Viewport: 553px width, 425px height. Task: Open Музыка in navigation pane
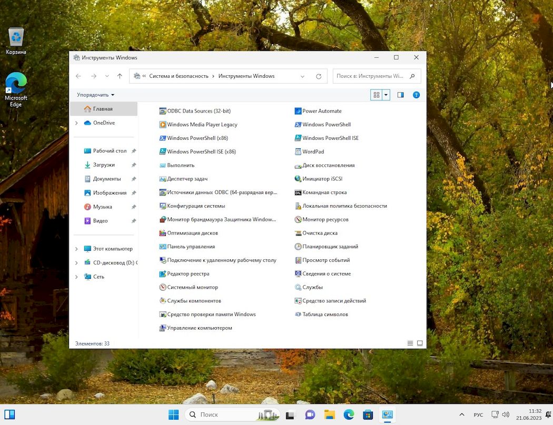click(x=104, y=207)
